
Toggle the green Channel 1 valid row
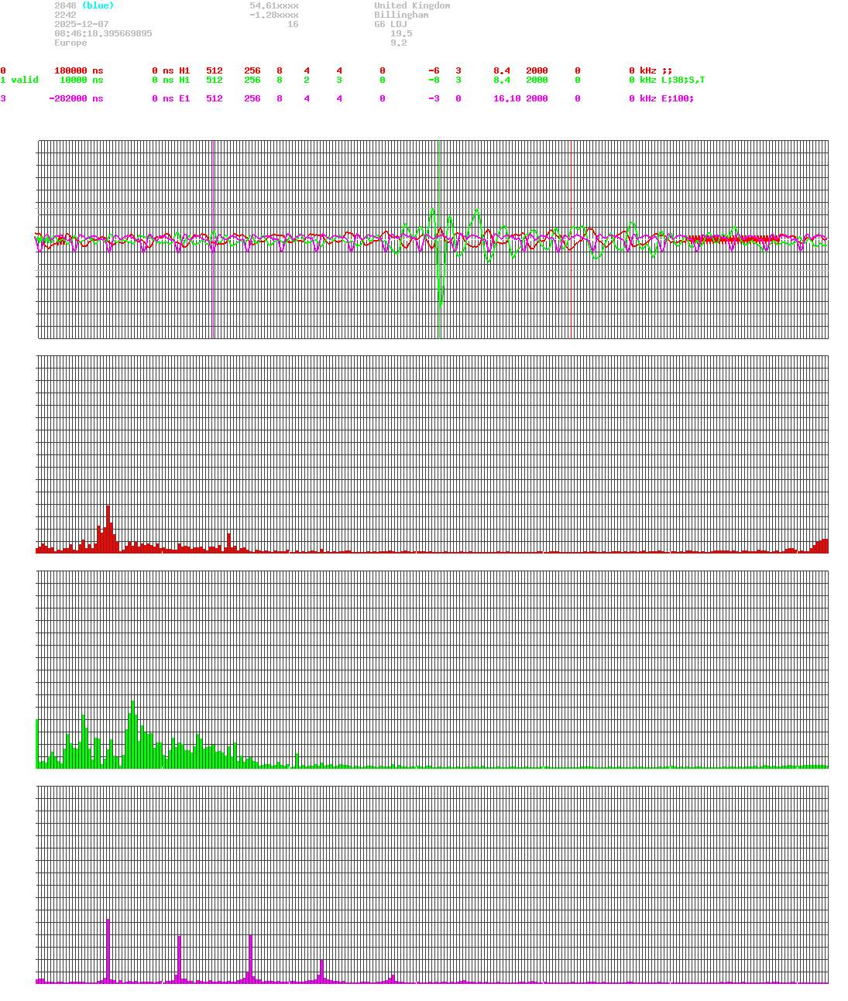tap(21, 80)
